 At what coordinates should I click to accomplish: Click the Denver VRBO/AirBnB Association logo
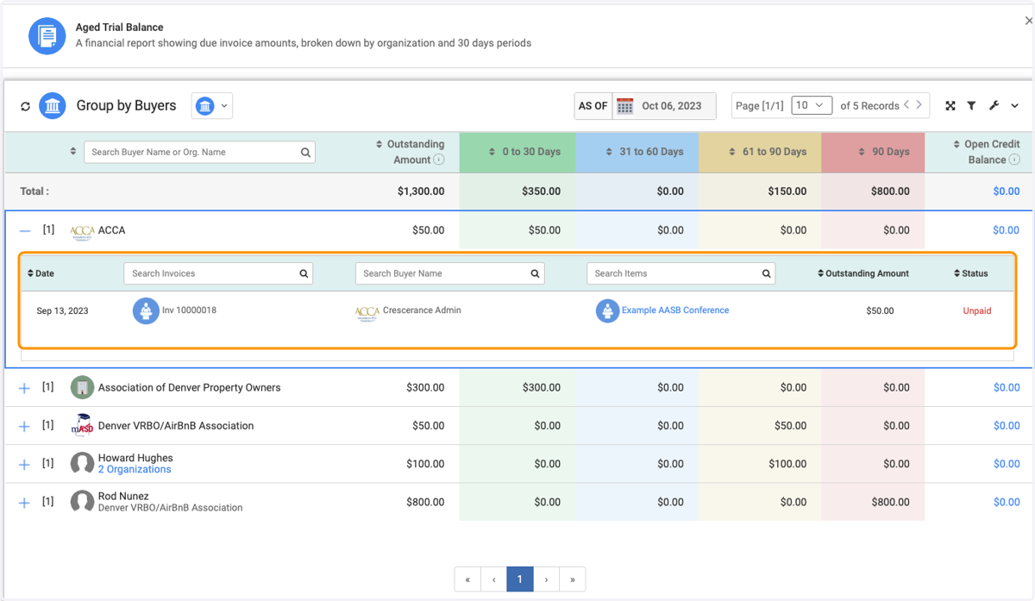click(82, 426)
